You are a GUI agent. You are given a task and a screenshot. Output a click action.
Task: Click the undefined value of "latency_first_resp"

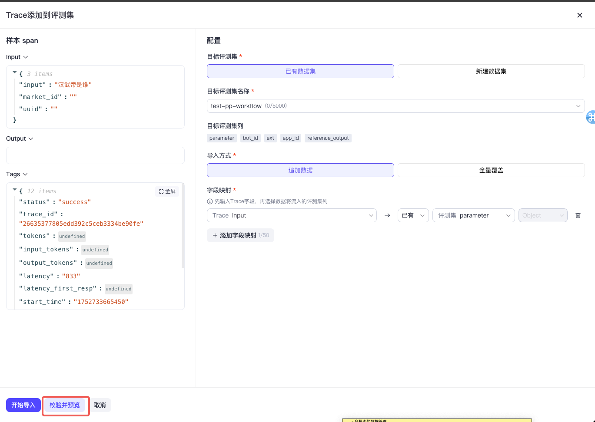coord(119,289)
